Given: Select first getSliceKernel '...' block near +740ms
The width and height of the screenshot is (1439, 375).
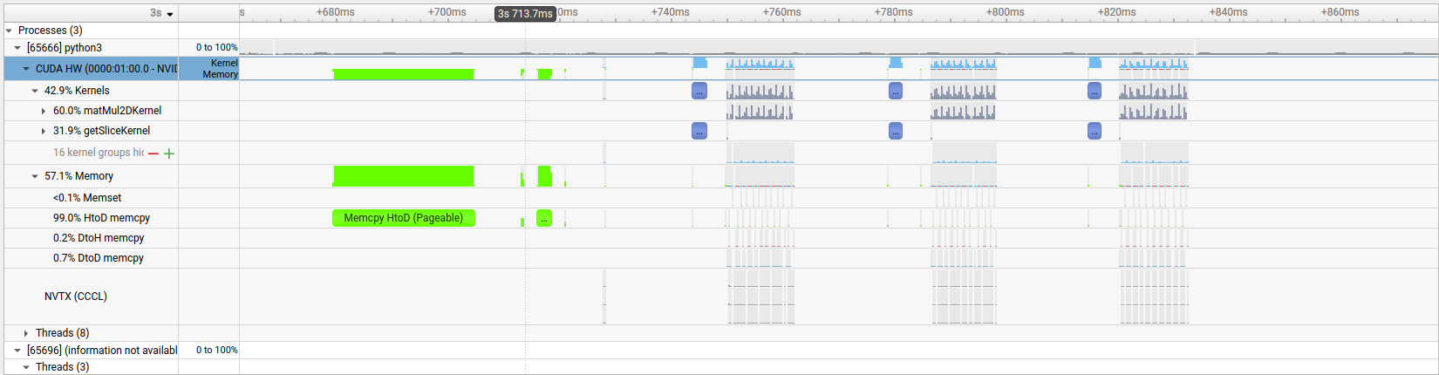Looking at the screenshot, I should tap(699, 131).
